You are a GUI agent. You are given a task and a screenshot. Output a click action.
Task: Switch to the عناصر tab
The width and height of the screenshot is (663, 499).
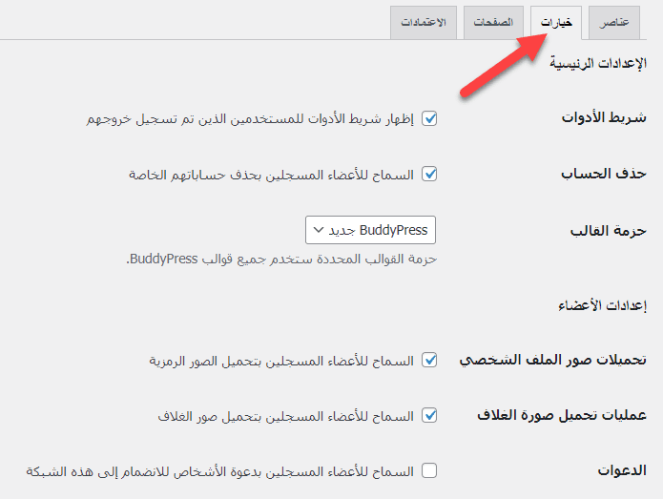(x=614, y=22)
